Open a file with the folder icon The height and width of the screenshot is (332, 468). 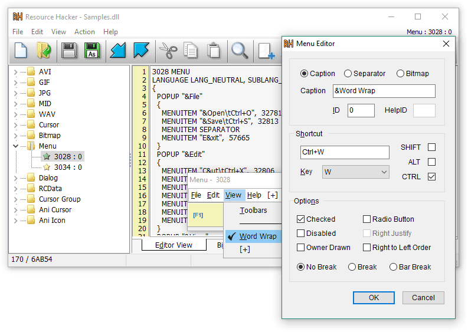(44, 51)
